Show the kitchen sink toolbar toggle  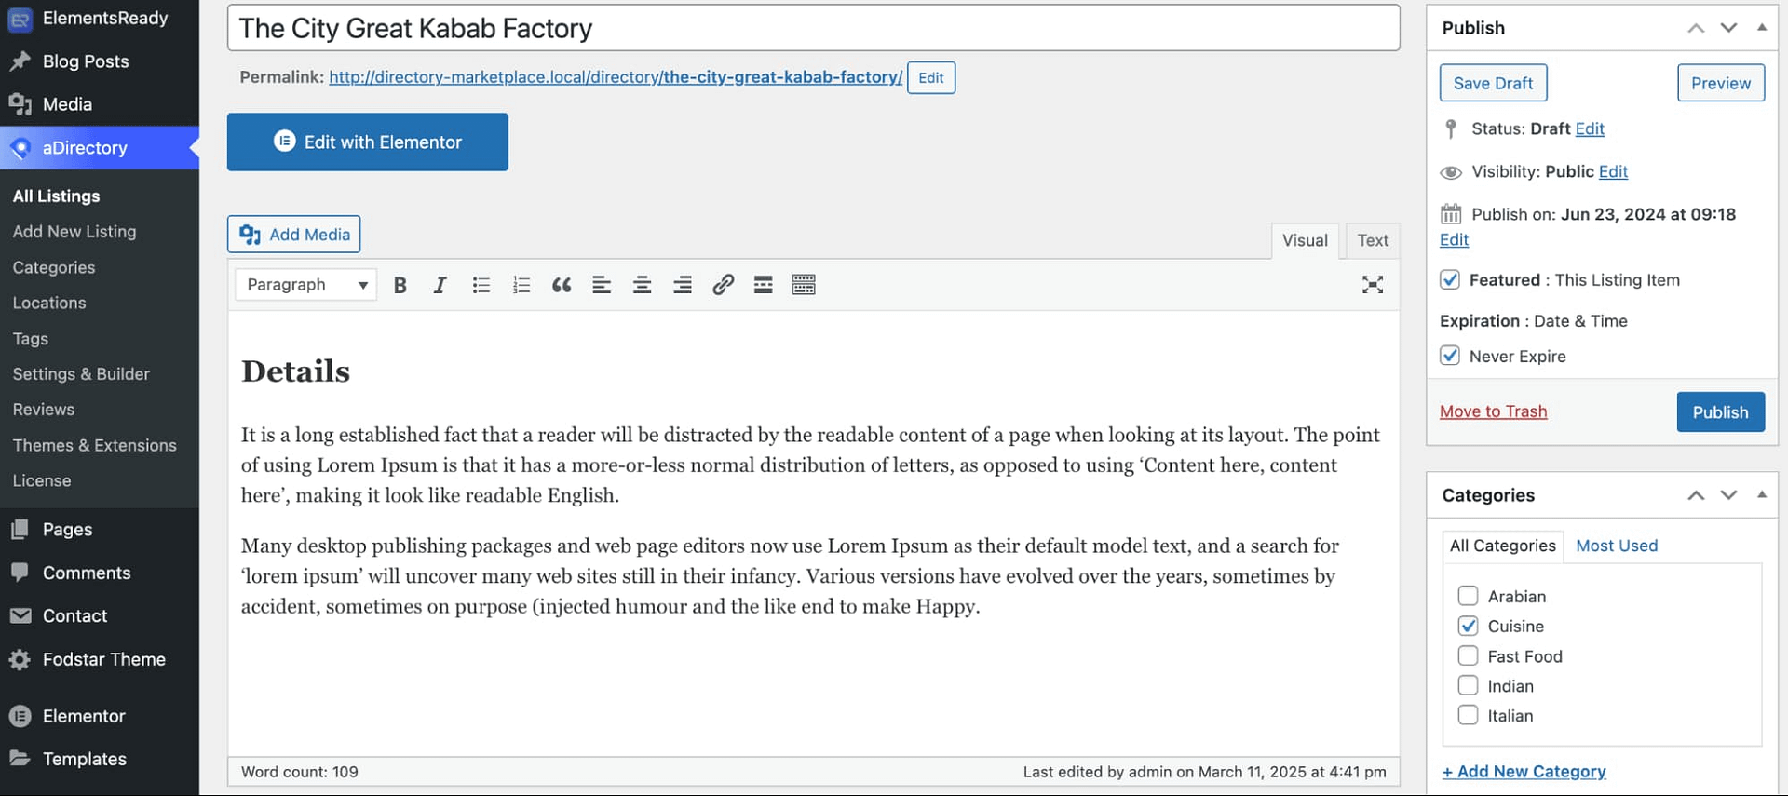click(803, 285)
